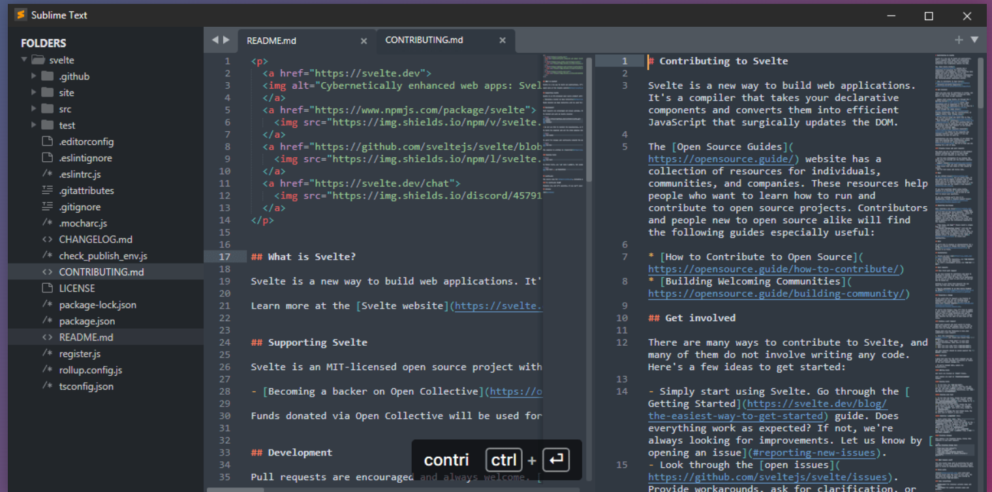This screenshot has width=992, height=492.
Task: Close the CONTRIBUTING.md tab
Action: click(503, 40)
